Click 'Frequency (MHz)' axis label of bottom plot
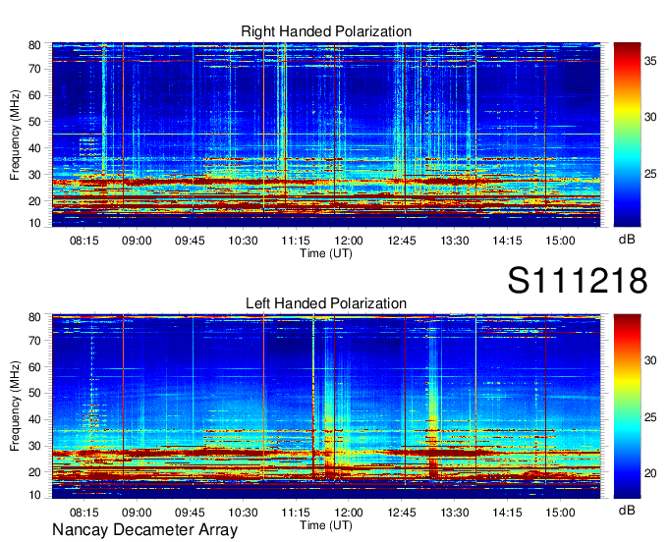 click(15, 406)
